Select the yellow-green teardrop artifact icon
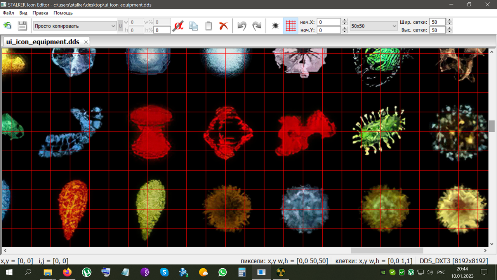Viewport: 497px width, 280px height. [151, 209]
